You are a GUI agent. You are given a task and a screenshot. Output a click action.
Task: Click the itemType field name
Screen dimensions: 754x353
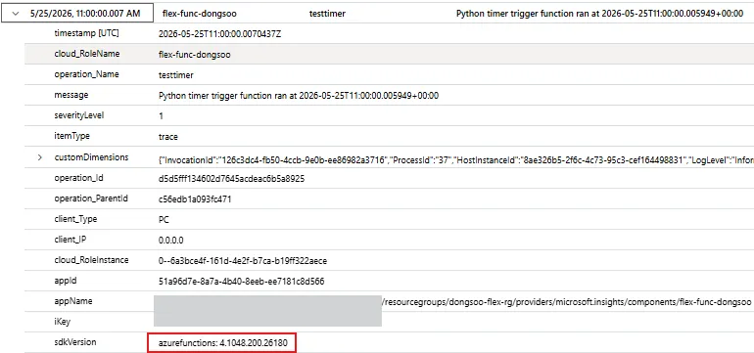coord(72,136)
